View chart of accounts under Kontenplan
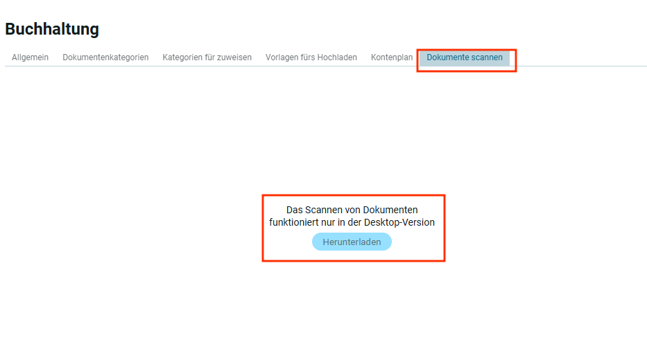Viewport: 647px width, 351px height. coord(392,57)
